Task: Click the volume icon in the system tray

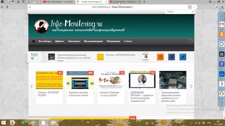Action: pyautogui.click(x=199, y=123)
